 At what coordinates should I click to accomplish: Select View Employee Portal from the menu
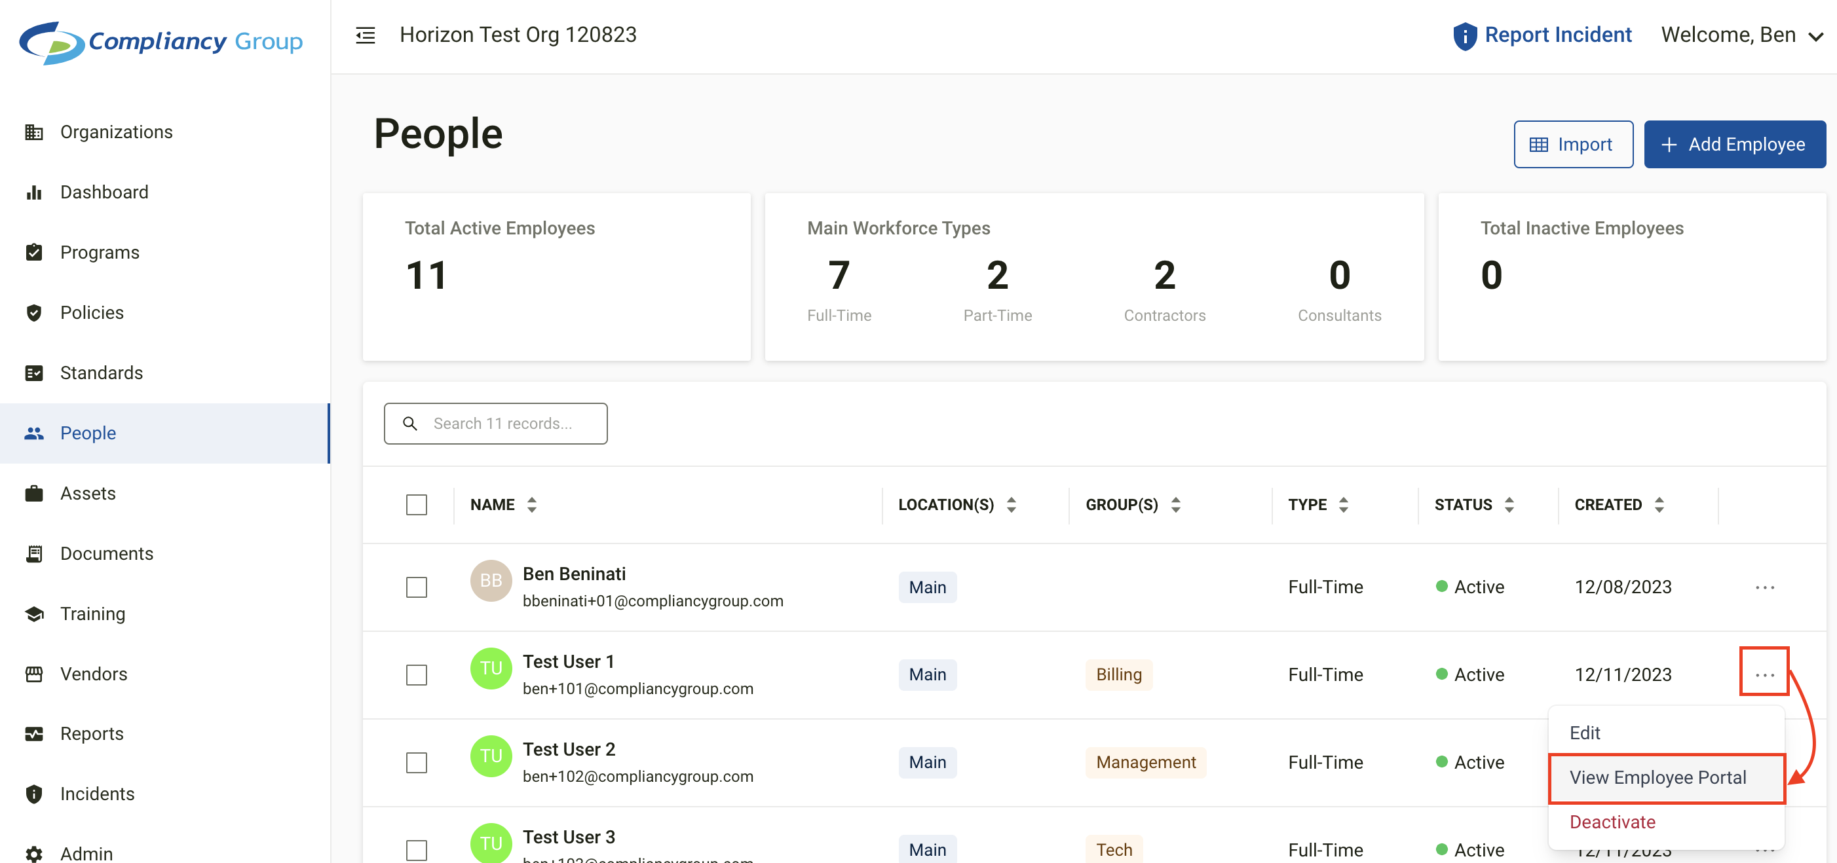1657,777
